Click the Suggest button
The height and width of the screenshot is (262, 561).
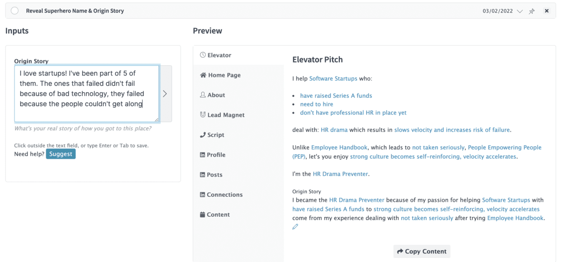pos(61,154)
